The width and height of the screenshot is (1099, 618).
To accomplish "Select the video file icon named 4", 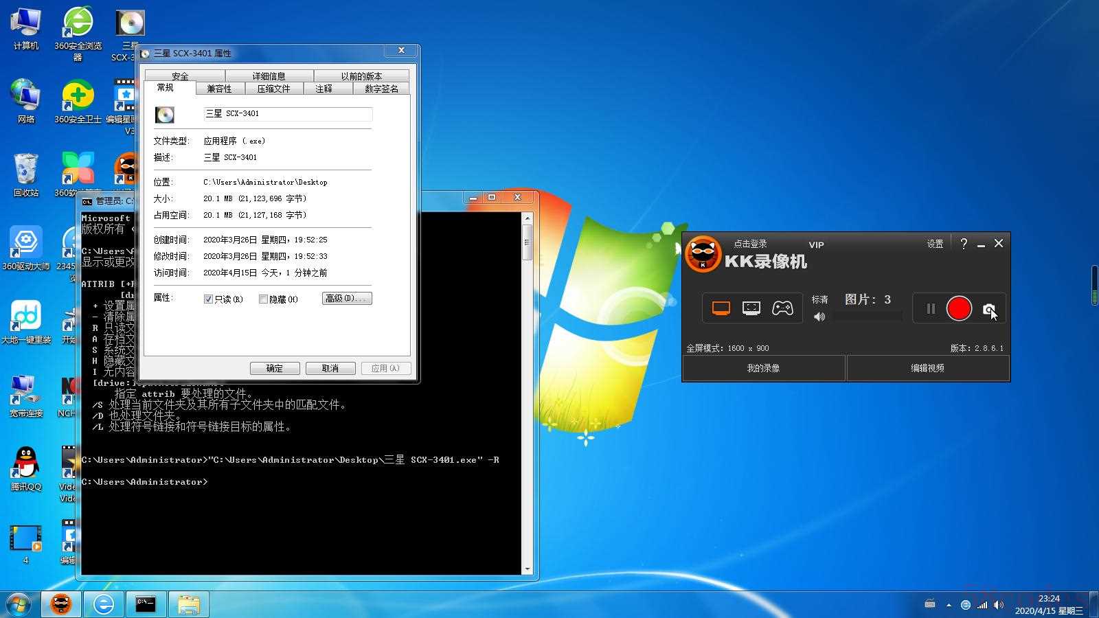I will point(26,544).
